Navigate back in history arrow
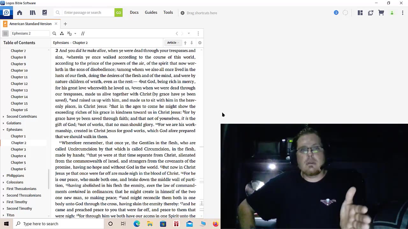The height and width of the screenshot is (229, 408). tap(177, 33)
